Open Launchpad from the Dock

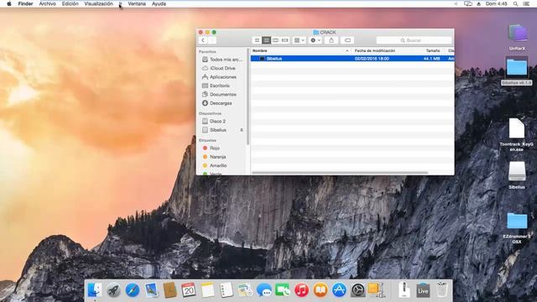tap(113, 290)
